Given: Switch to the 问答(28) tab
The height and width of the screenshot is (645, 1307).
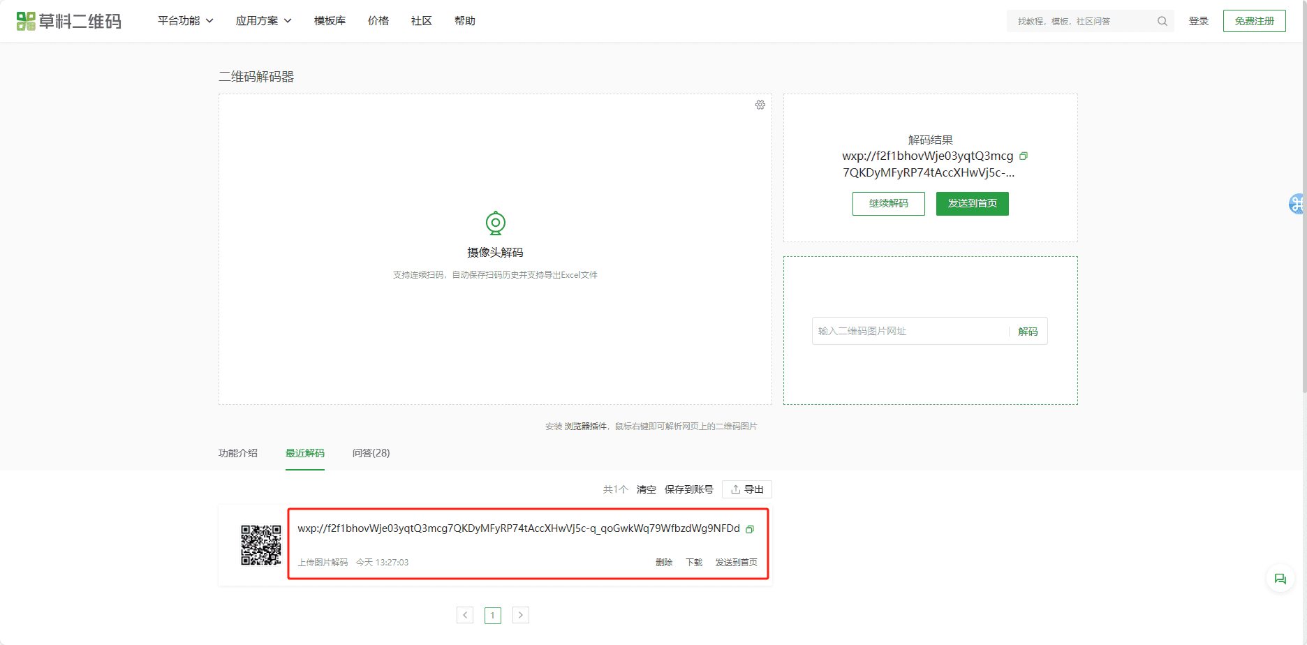Looking at the screenshot, I should (x=371, y=453).
